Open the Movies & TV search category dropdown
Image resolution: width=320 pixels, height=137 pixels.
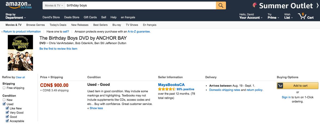coord(54,5)
